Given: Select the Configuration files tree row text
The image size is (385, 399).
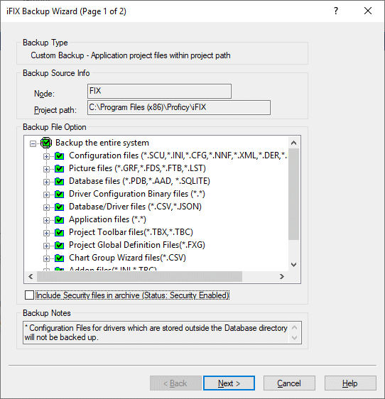Looking at the screenshot, I should 178,155.
